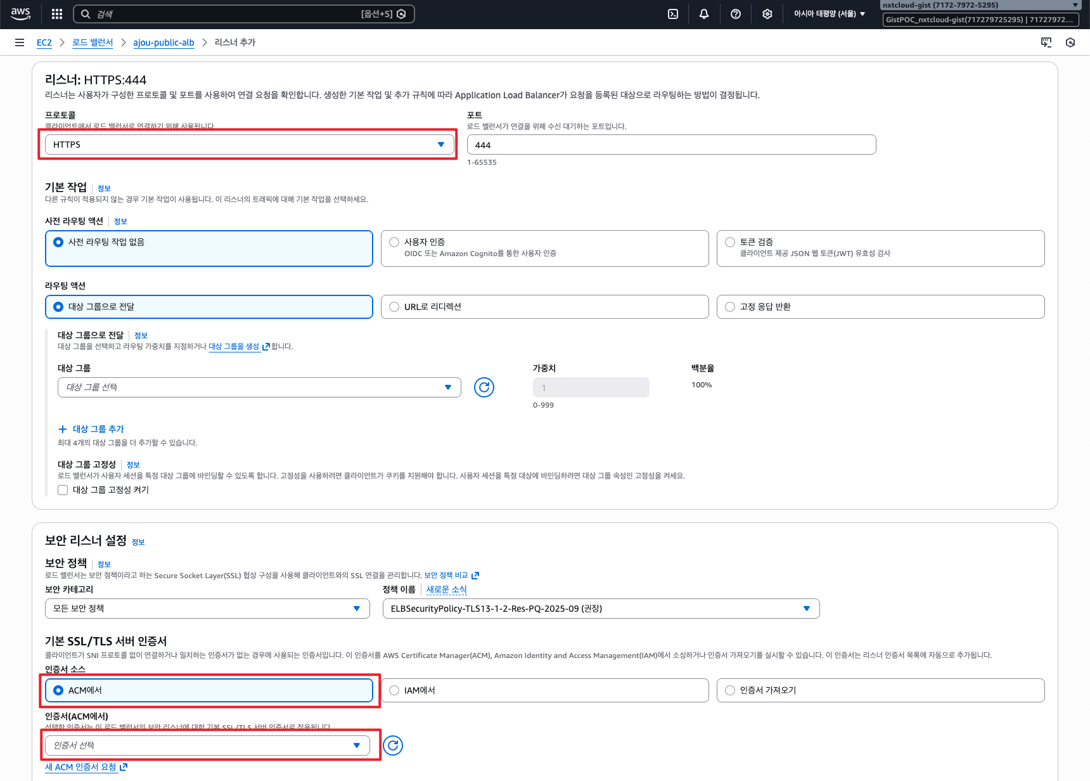
Task: Open info link beside forward to target group
Action: (141, 335)
